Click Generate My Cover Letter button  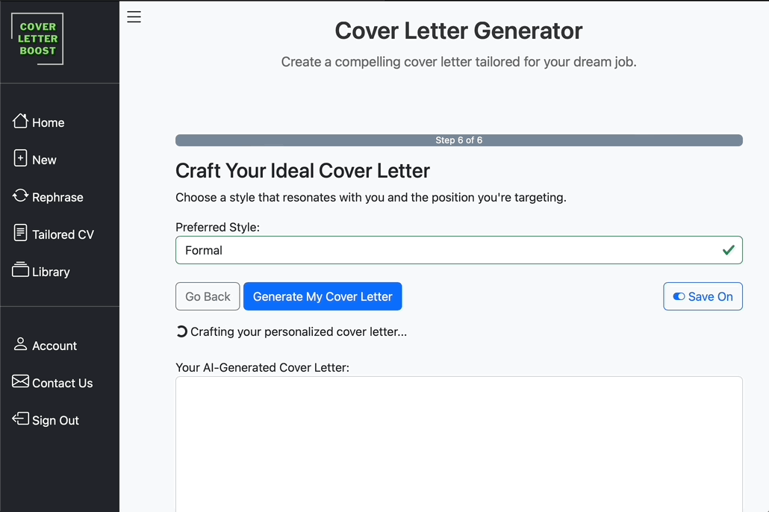point(323,296)
